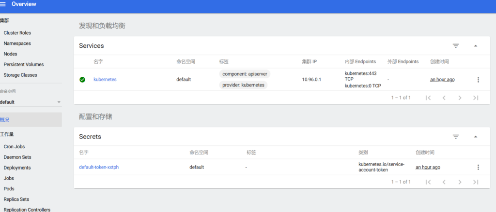Collapse the Secrets card
This screenshot has height=212, width=496.
click(x=475, y=137)
